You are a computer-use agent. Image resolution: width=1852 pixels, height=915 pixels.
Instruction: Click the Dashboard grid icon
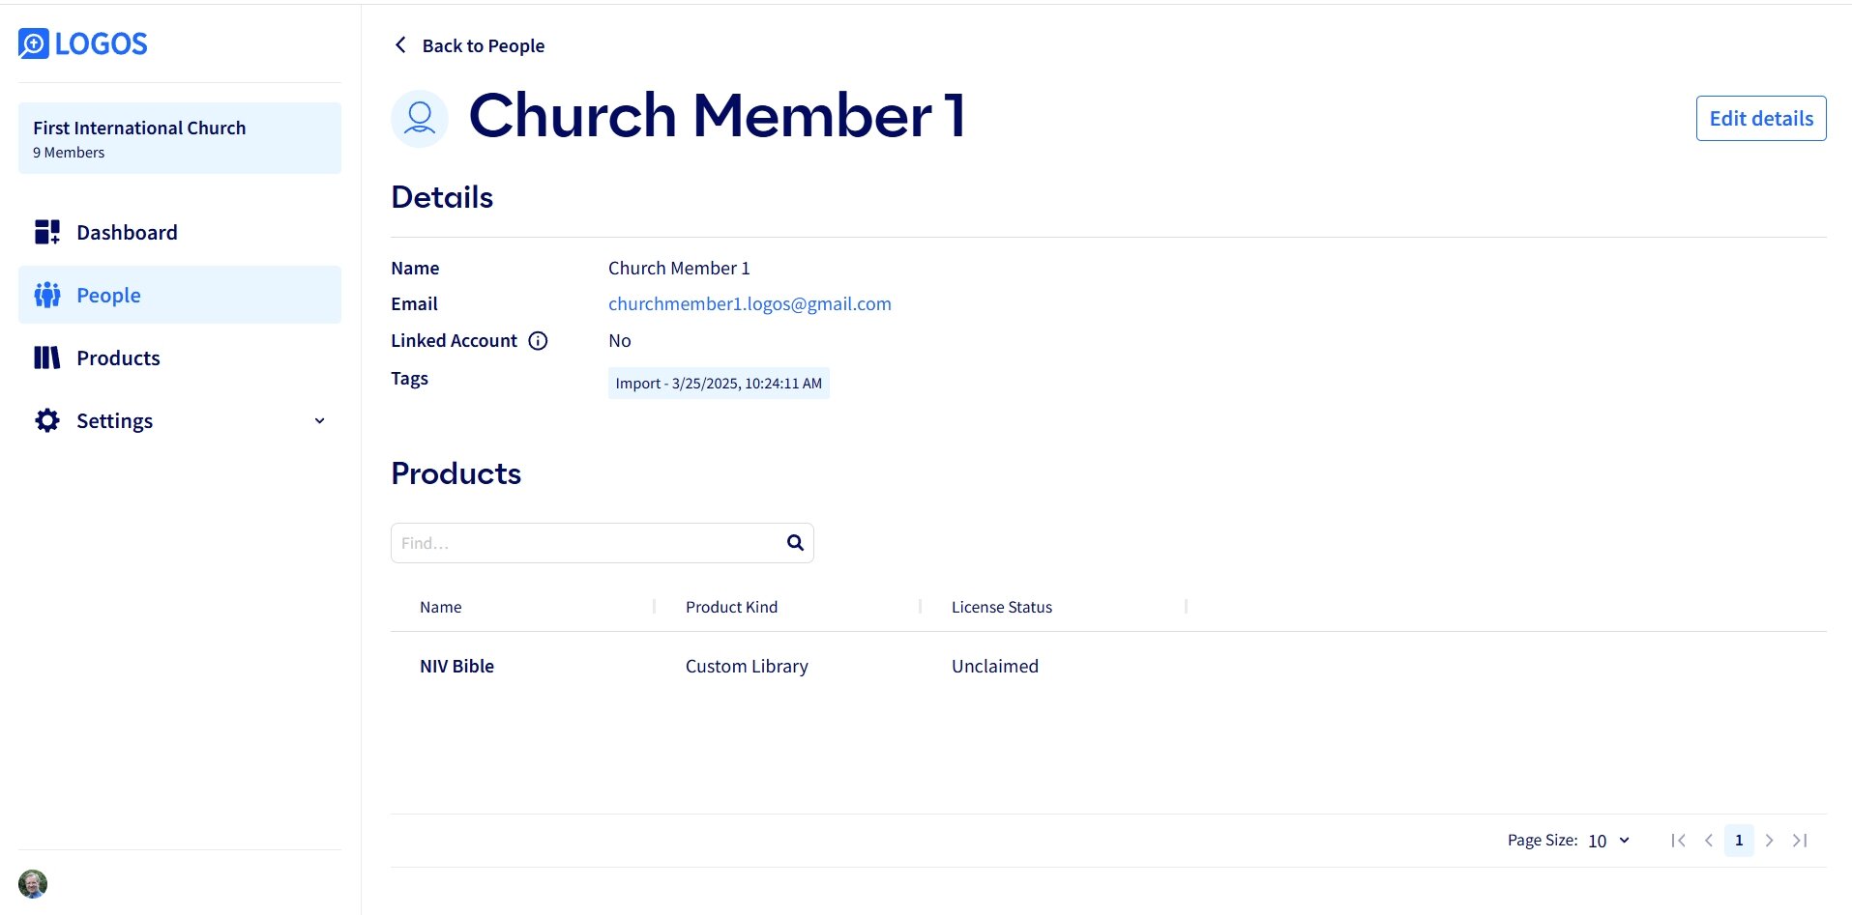(47, 232)
